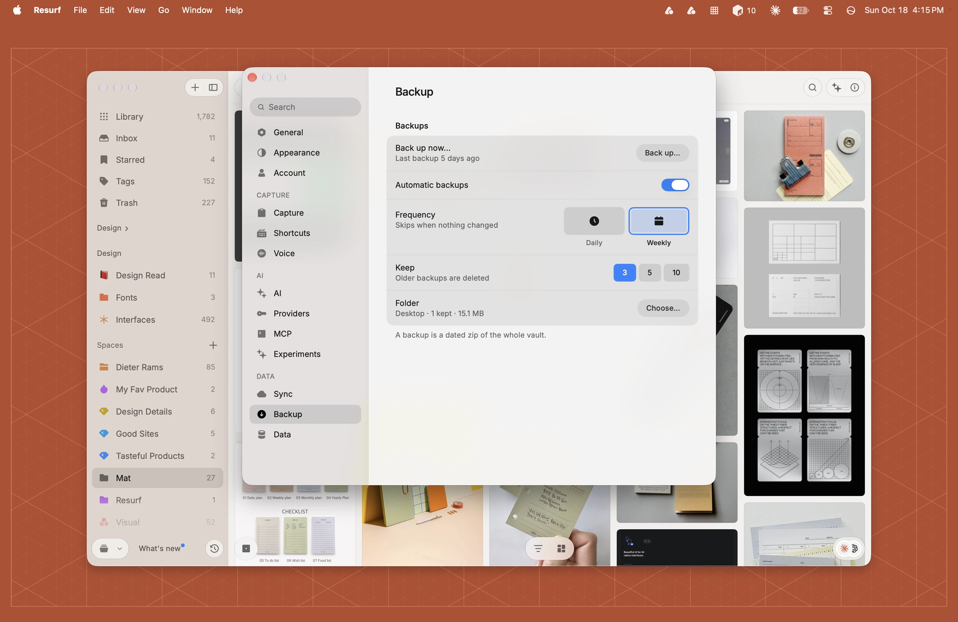Open Providers settings pane
This screenshot has width=958, height=622.
pos(305,314)
